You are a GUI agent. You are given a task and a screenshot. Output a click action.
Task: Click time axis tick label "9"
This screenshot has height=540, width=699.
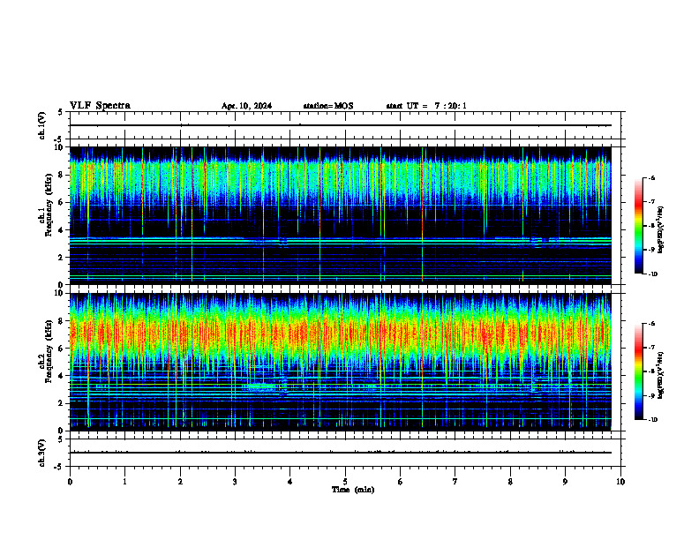coord(565,482)
